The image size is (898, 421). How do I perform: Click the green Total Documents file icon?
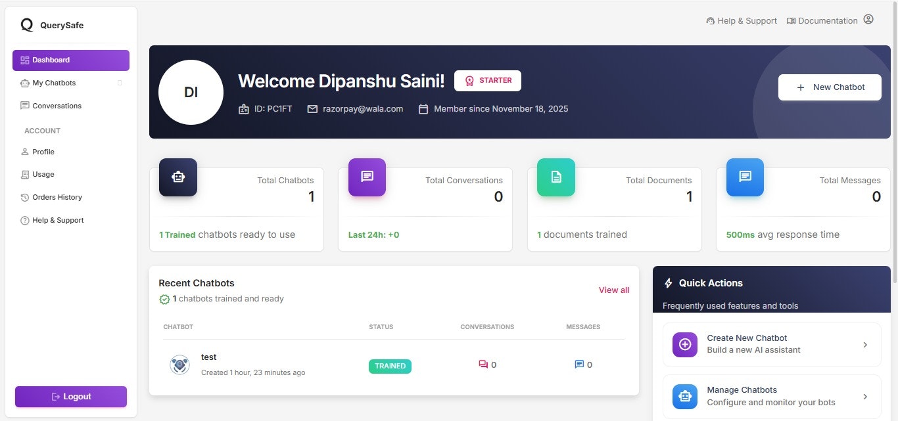coord(555,177)
